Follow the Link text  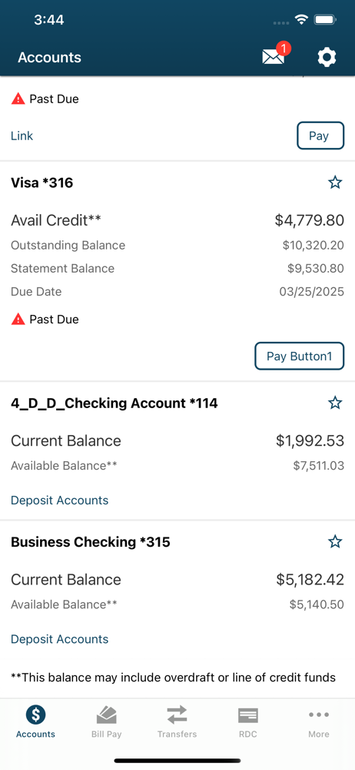coord(22,136)
